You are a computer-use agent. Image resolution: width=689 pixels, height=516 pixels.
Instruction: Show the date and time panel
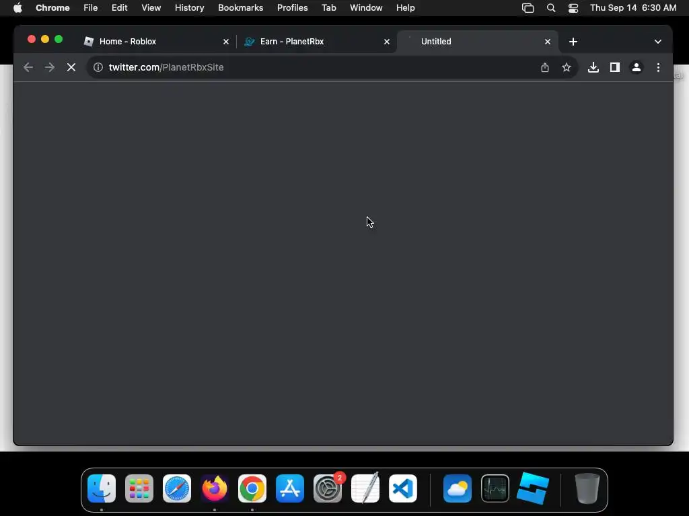[x=633, y=7]
